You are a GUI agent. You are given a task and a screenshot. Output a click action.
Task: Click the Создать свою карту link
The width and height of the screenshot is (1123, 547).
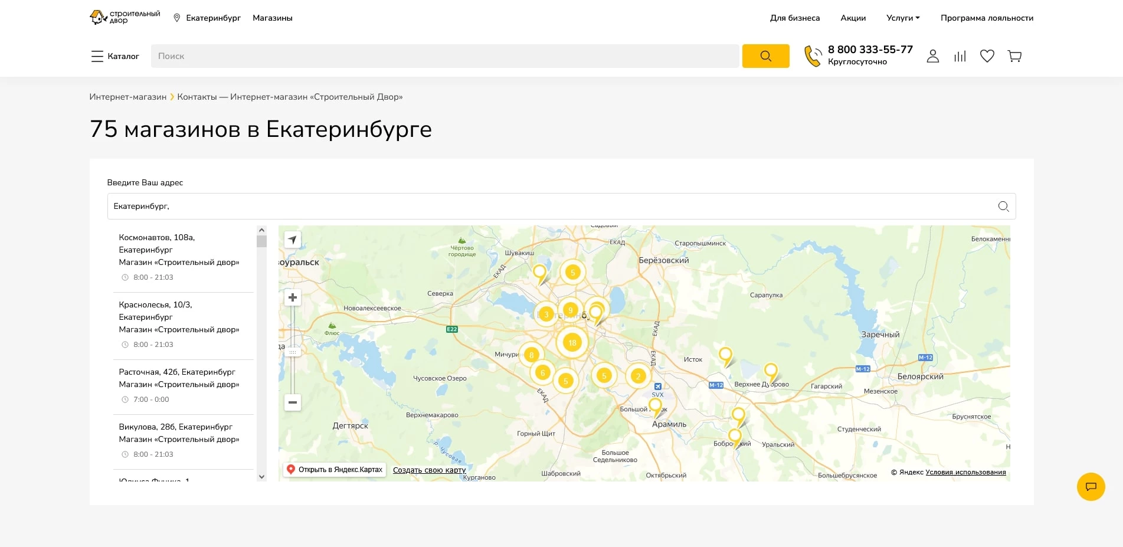[428, 470]
